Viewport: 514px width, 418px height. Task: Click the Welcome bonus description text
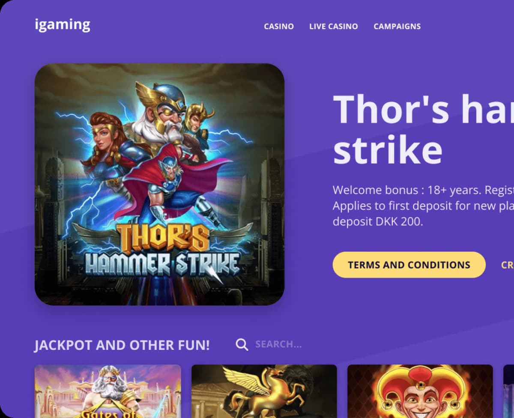tap(423, 206)
